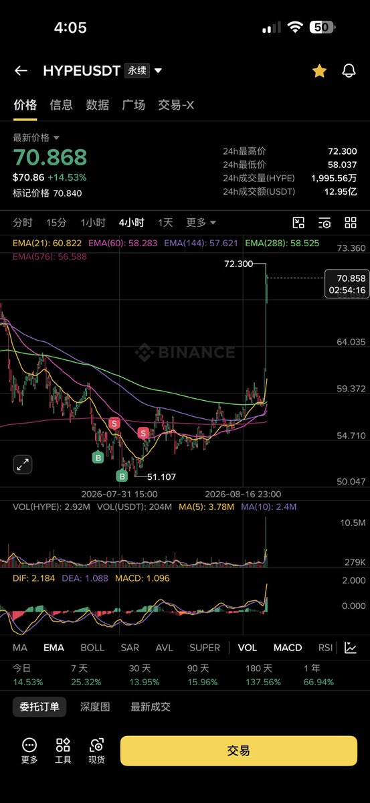Open the 现货 spot icon
The height and width of the screenshot is (803, 370).
[97, 751]
